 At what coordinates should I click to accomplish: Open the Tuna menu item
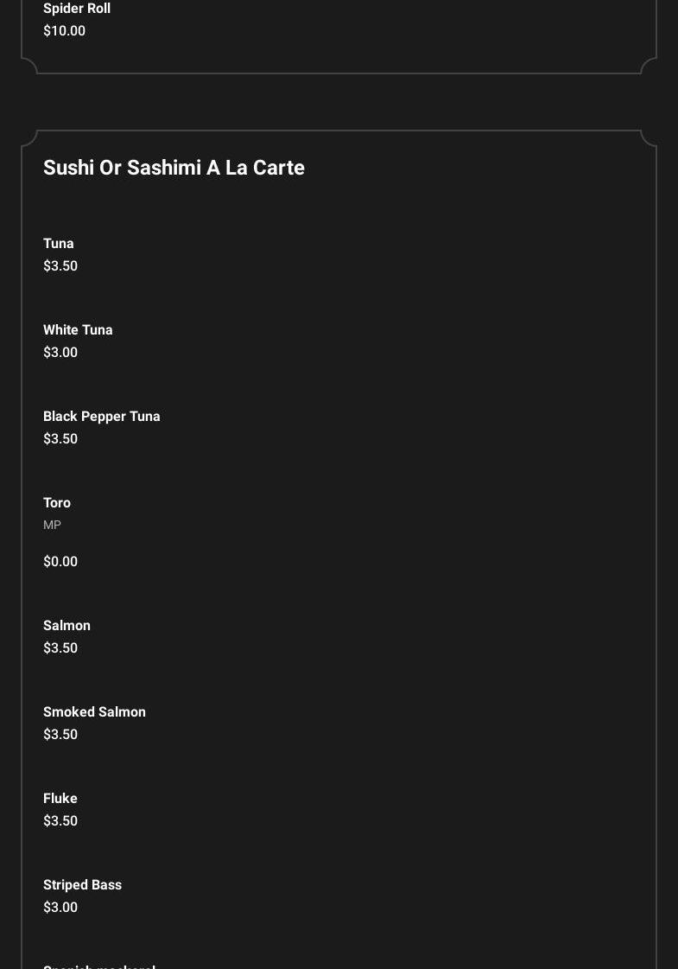point(59,244)
